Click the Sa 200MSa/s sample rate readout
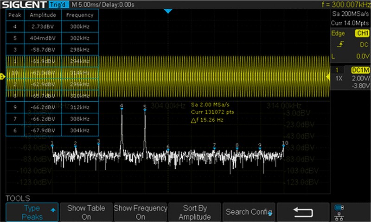This screenshot has width=371, height=222. coord(350,14)
